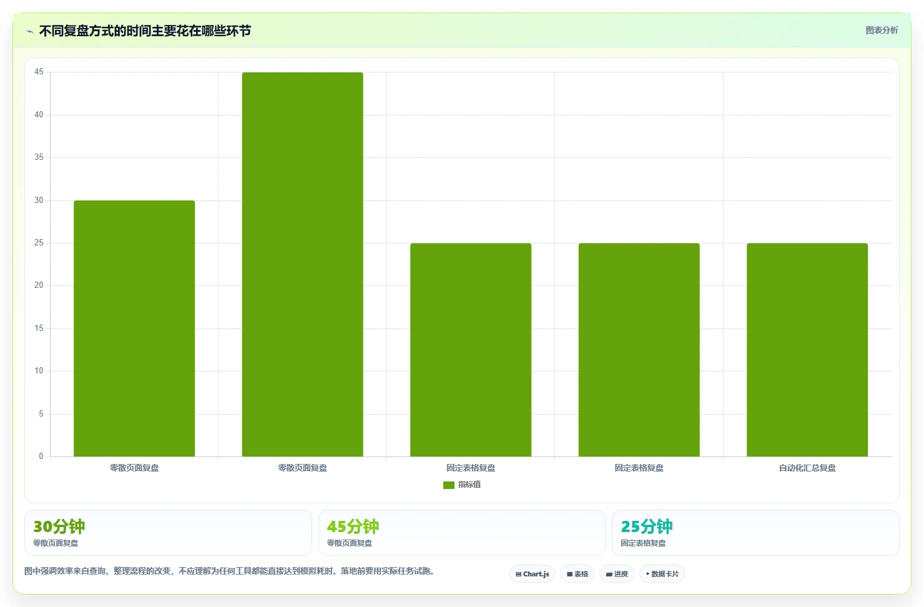Click the tallest bar reaching value 45

[x=302, y=264]
